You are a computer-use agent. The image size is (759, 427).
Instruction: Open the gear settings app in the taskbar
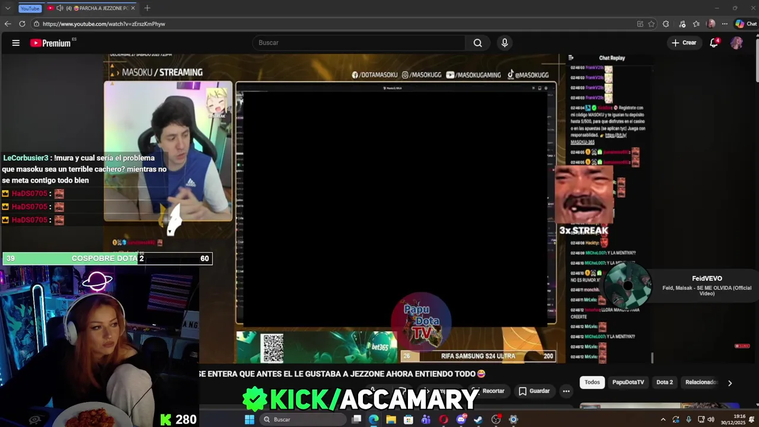(x=514, y=419)
